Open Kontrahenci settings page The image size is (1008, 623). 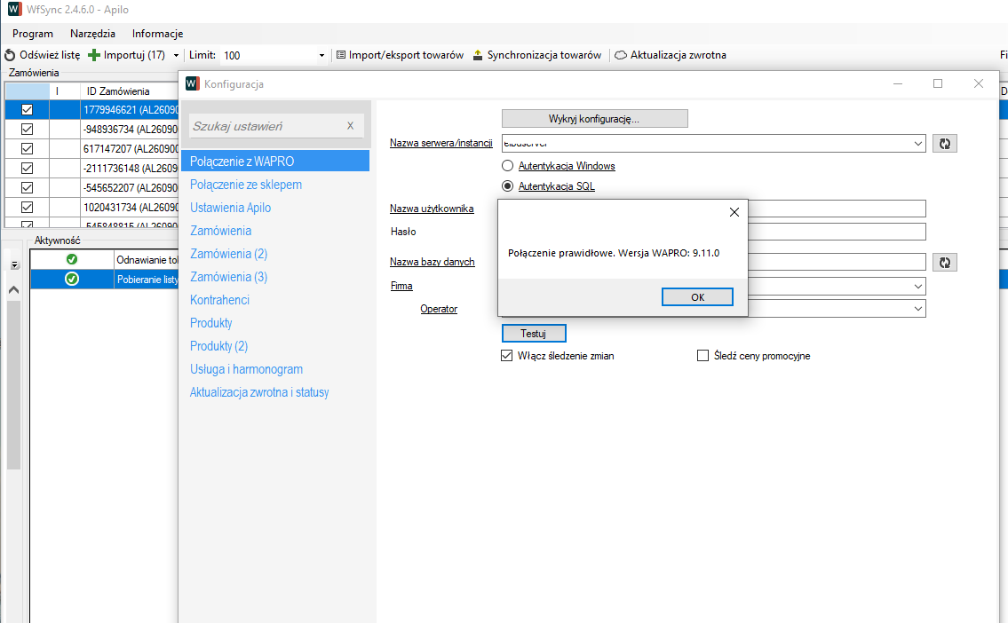pos(219,300)
